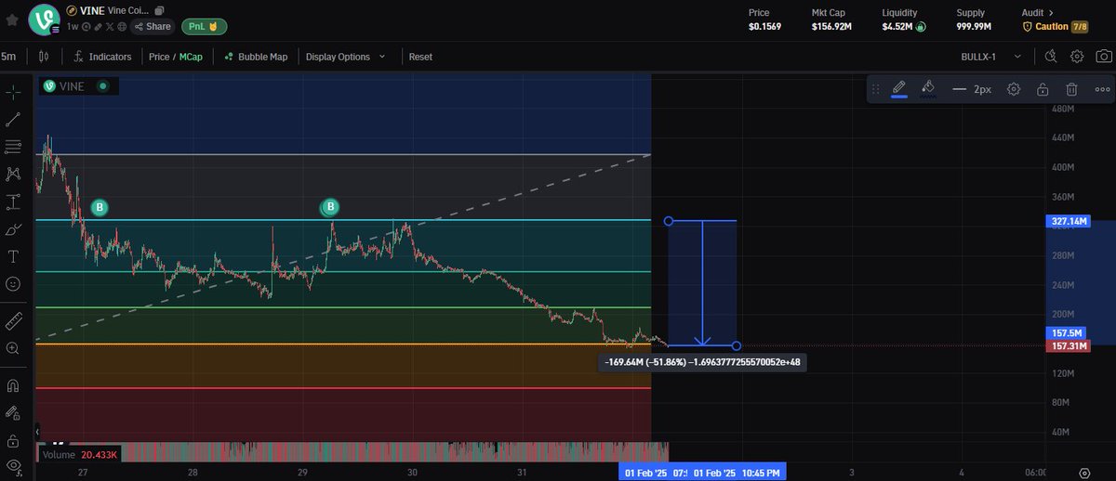
Task: Toggle lock all drawings
Action: pos(13,439)
